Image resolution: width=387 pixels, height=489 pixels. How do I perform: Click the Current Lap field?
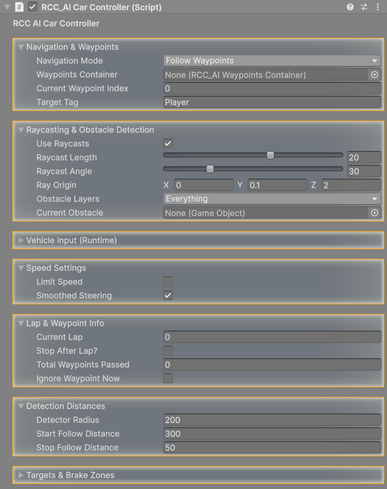[x=272, y=337]
